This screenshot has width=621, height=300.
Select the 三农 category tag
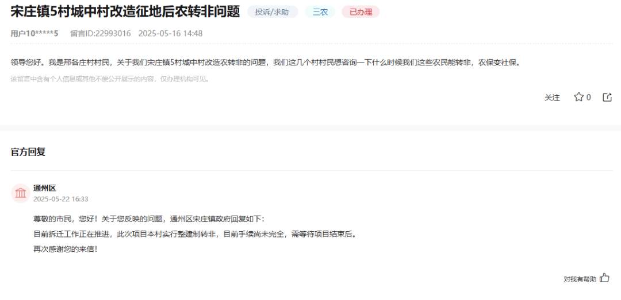tap(320, 12)
